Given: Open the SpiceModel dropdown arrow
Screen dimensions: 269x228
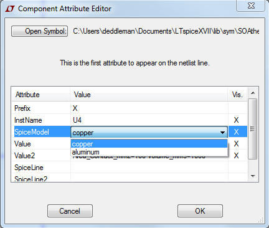Looking at the screenshot, I should 222,133.
